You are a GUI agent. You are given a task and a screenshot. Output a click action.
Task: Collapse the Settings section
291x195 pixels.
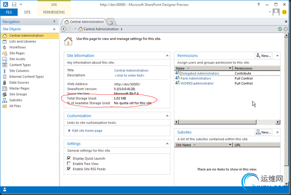point(167,143)
